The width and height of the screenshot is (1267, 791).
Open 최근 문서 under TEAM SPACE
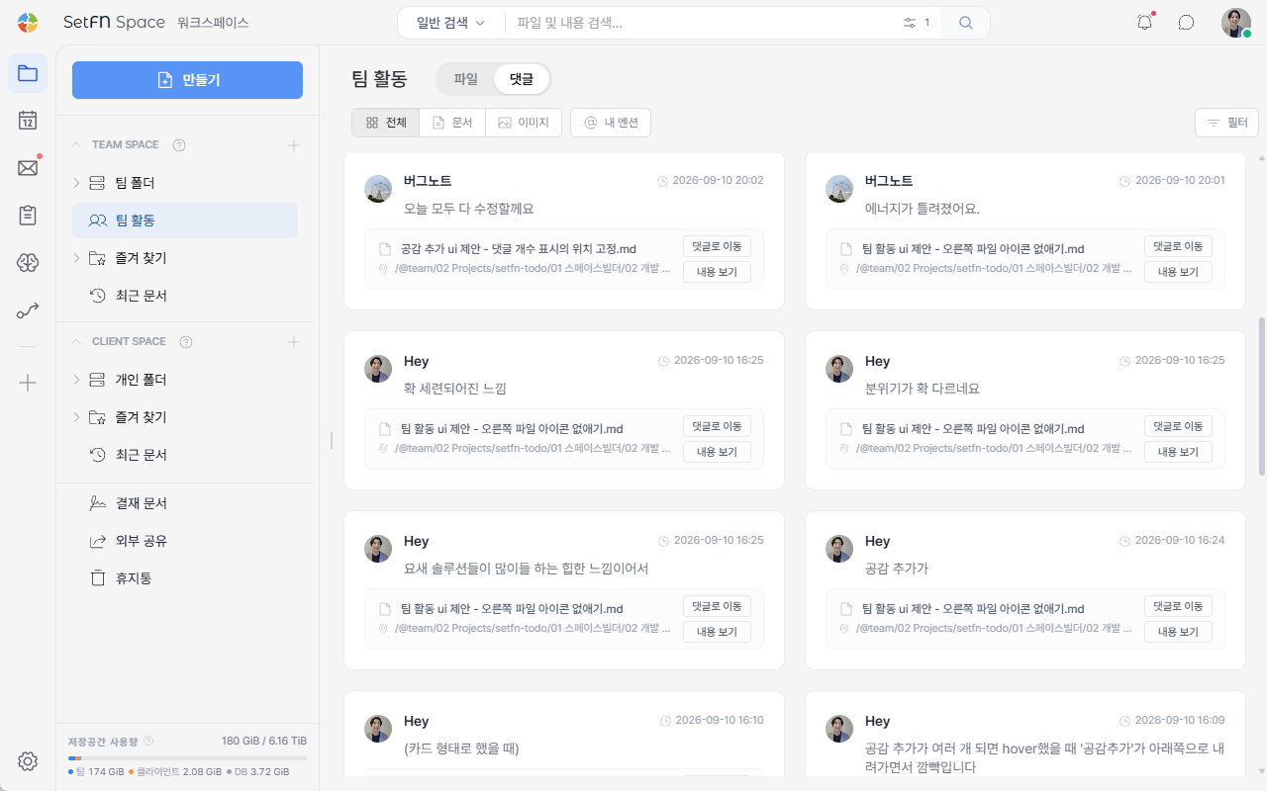pyautogui.click(x=185, y=296)
